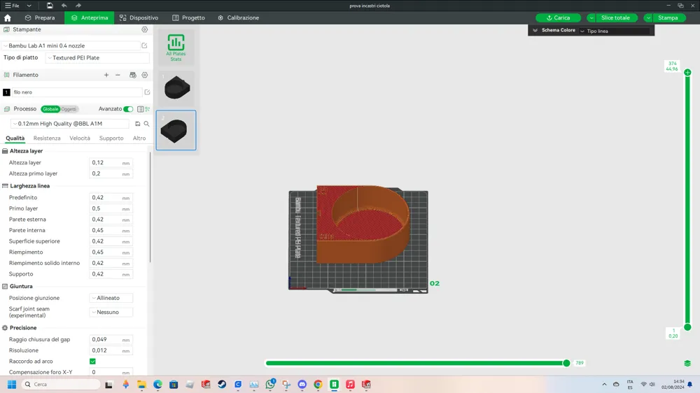700x393 pixels.
Task: Open the Posizione giunzione dropdown
Action: coord(111,298)
